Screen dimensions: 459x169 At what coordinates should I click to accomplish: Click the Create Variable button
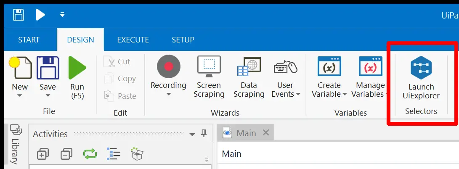point(329,77)
